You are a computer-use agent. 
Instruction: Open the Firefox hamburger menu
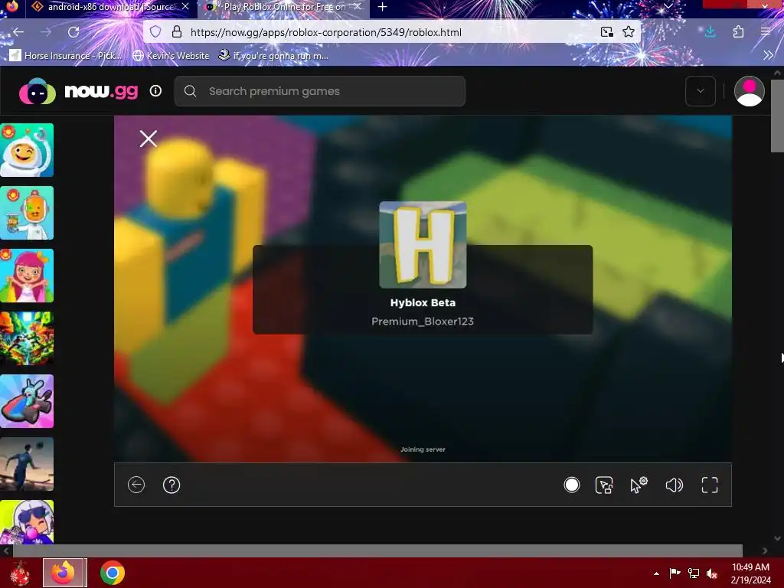tap(765, 32)
